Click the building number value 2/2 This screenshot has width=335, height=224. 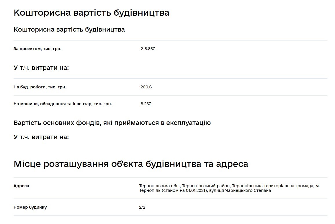pos(142,207)
